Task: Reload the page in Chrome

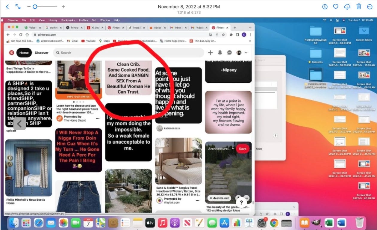Action: (x=21, y=35)
